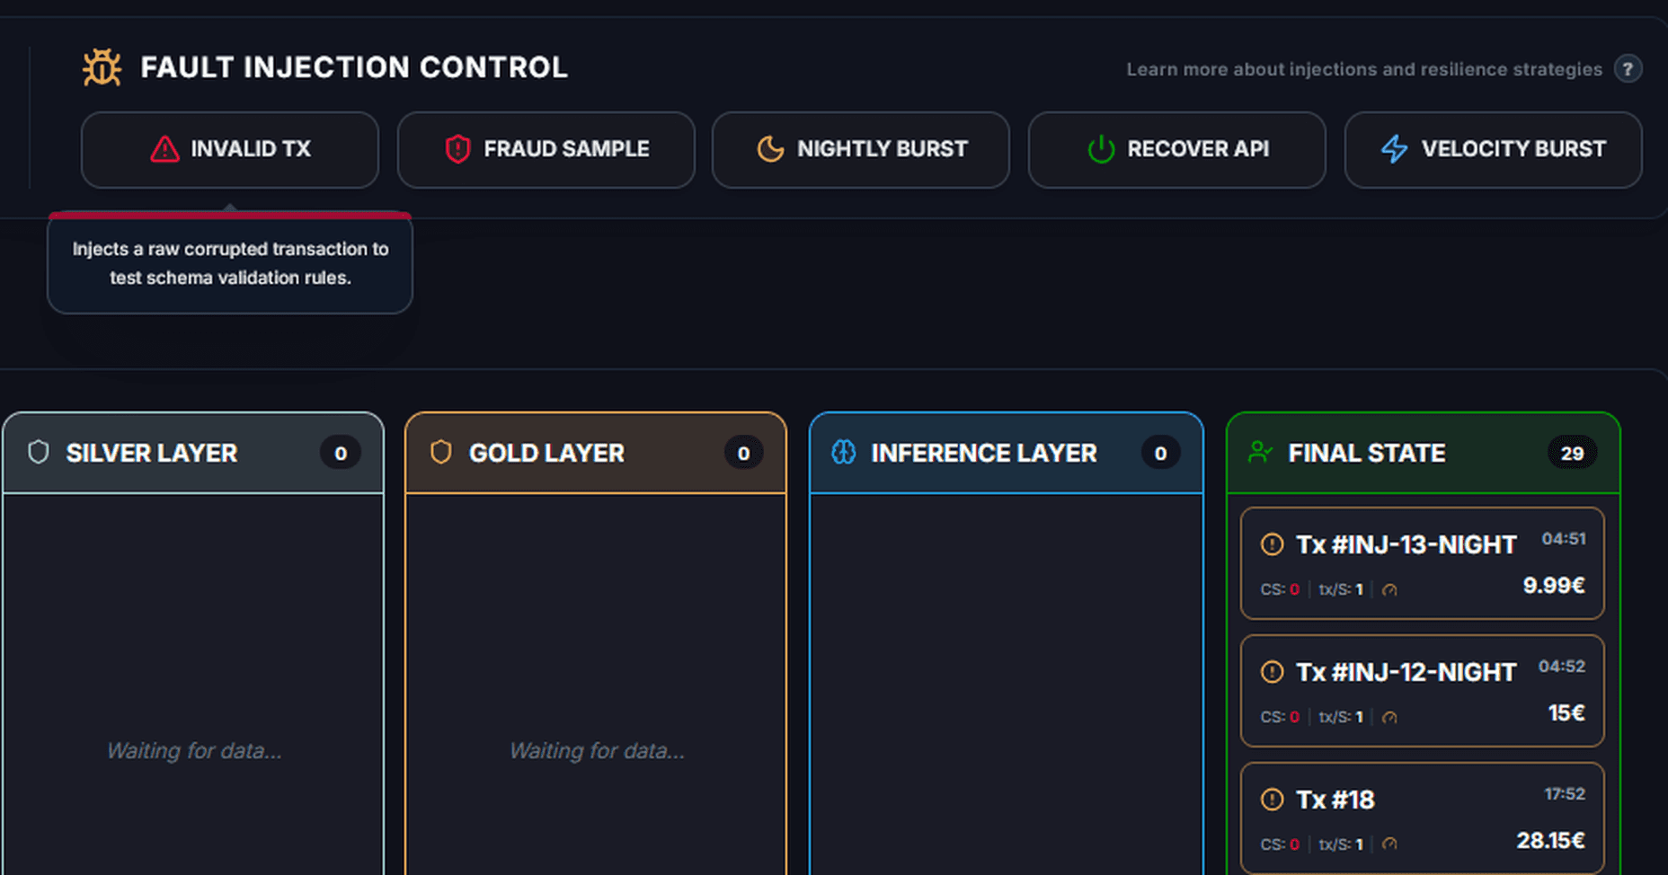Click the Invalid TX button

pos(230,149)
